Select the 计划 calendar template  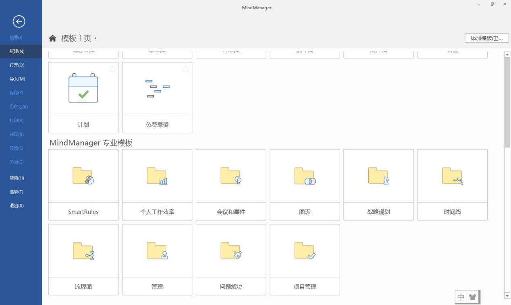[83, 97]
